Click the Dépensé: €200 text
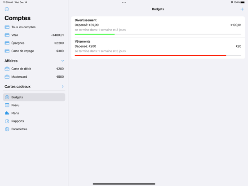This screenshot has height=186, width=248. (x=85, y=46)
